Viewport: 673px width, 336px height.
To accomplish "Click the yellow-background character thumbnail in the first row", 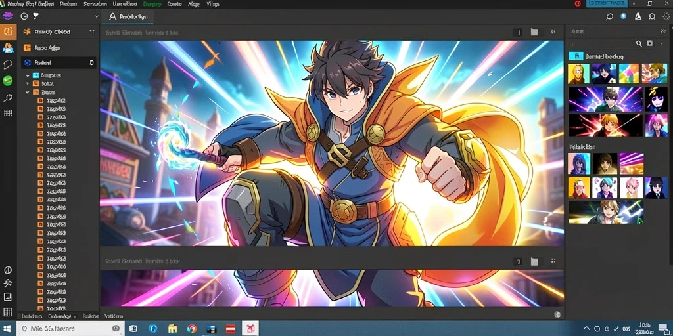I will point(578,73).
